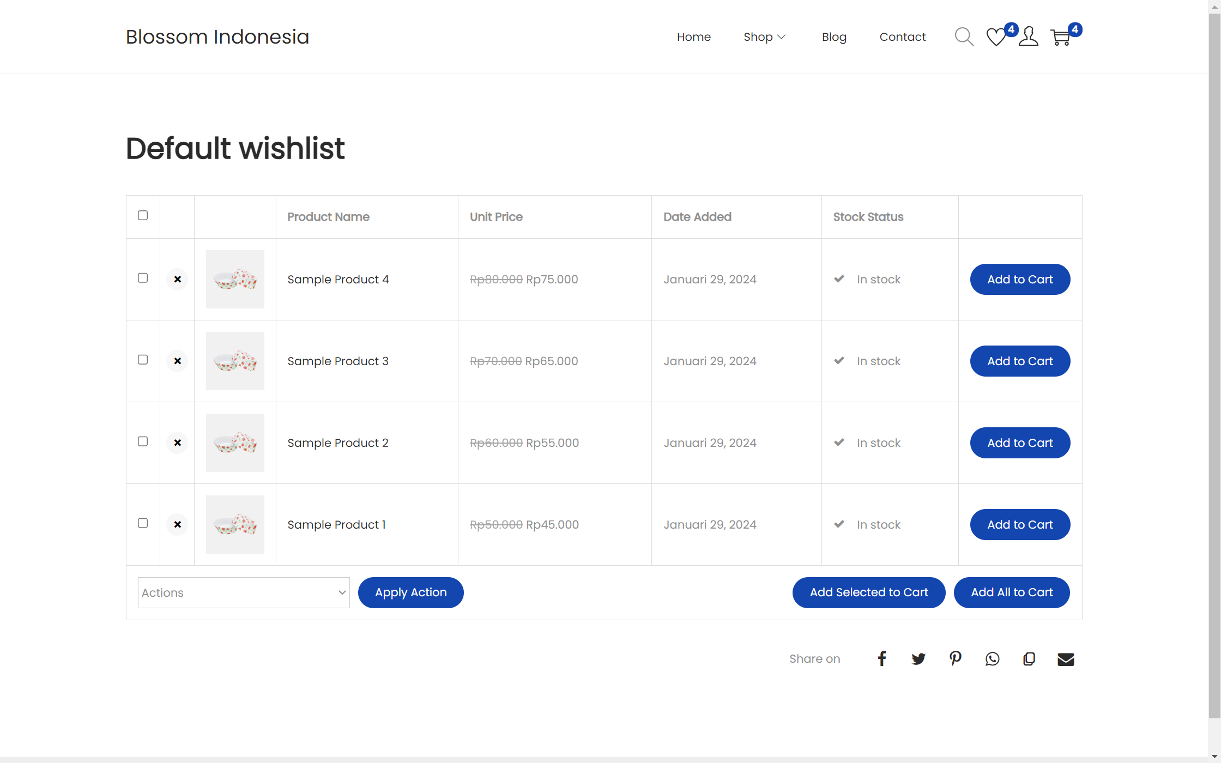
Task: Open the shopping cart icon
Action: click(1061, 37)
